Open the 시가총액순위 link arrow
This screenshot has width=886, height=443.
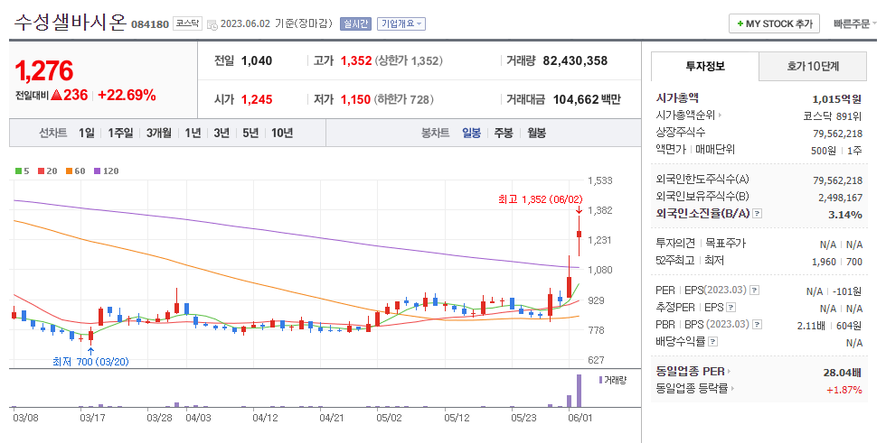click(720, 115)
